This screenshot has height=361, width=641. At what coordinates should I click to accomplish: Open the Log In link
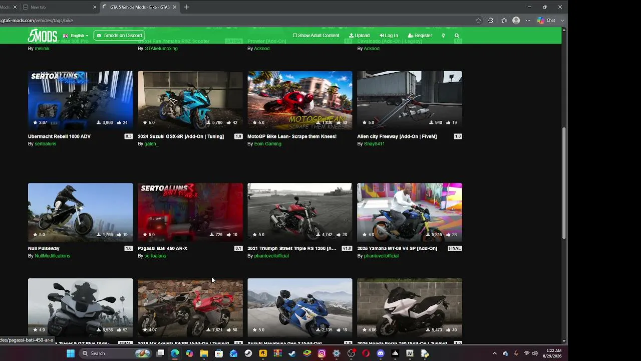click(x=389, y=36)
